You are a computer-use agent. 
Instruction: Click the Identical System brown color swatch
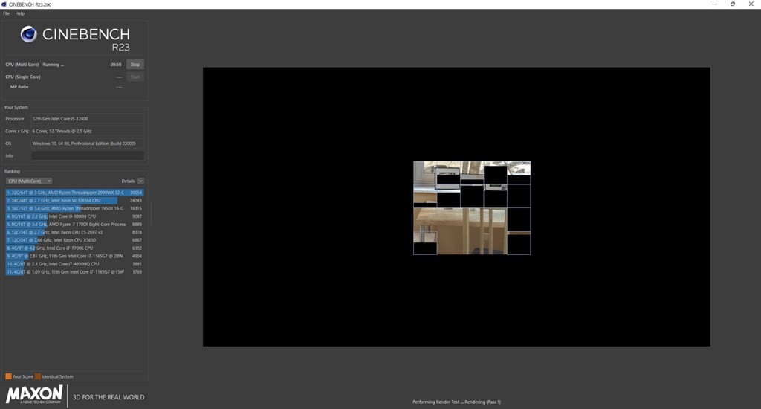click(38, 376)
